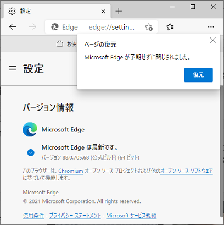Open the 使用条件 link
This screenshot has height=225, width=224.
(x=33, y=215)
